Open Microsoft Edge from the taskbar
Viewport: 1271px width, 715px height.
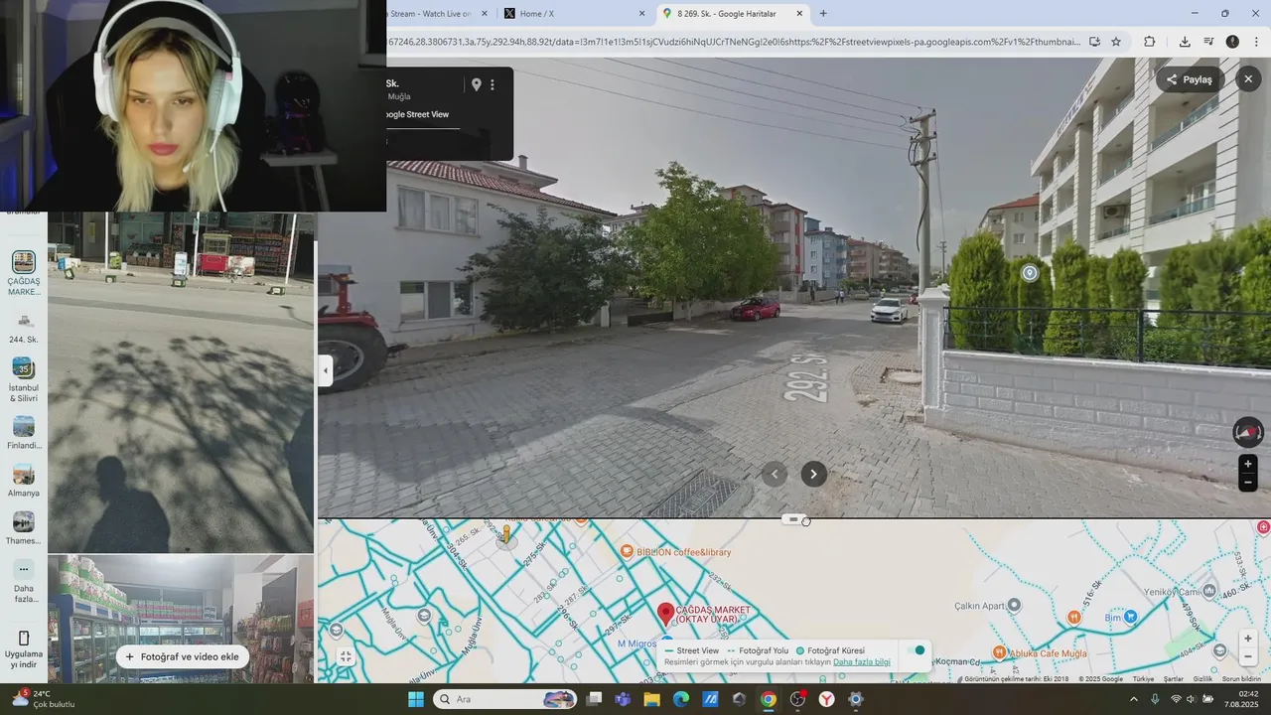(681, 699)
